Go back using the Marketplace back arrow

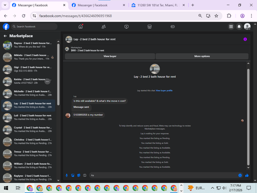(5, 36)
